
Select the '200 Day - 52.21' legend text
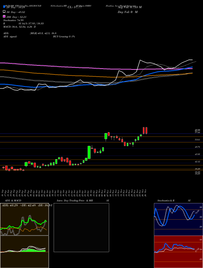coord(16,17)
